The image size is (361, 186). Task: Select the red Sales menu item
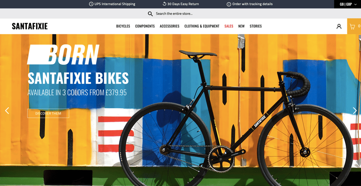229,26
